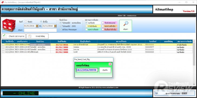
Task: Select phone cell 011111111
Action: click(153, 50)
